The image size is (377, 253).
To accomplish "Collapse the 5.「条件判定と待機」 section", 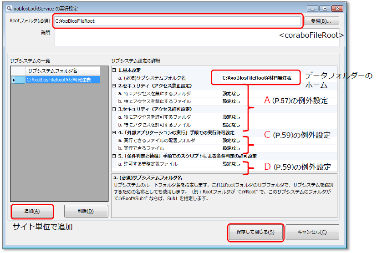I will [114, 156].
